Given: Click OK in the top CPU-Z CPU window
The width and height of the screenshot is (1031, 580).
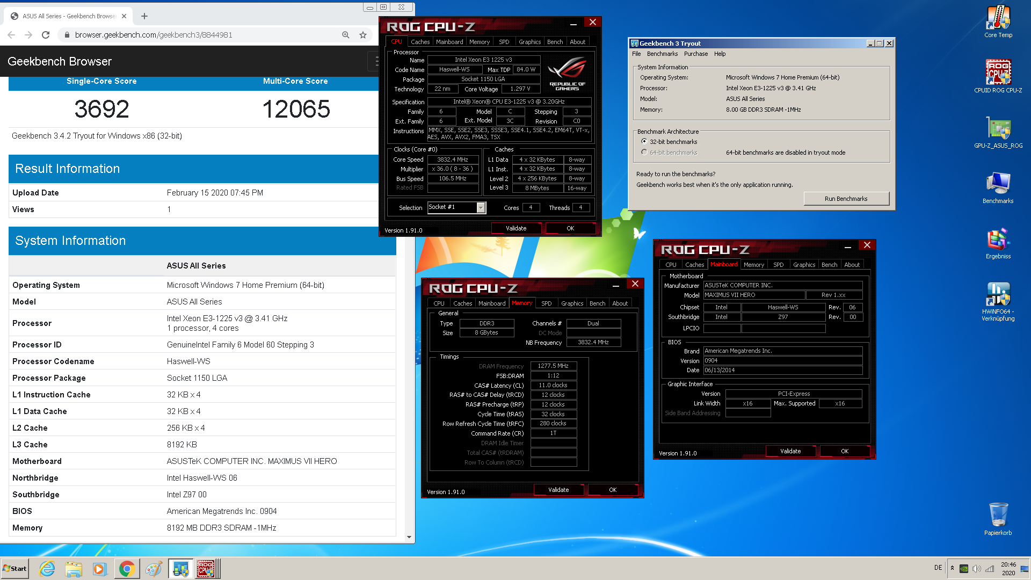Looking at the screenshot, I should (570, 228).
